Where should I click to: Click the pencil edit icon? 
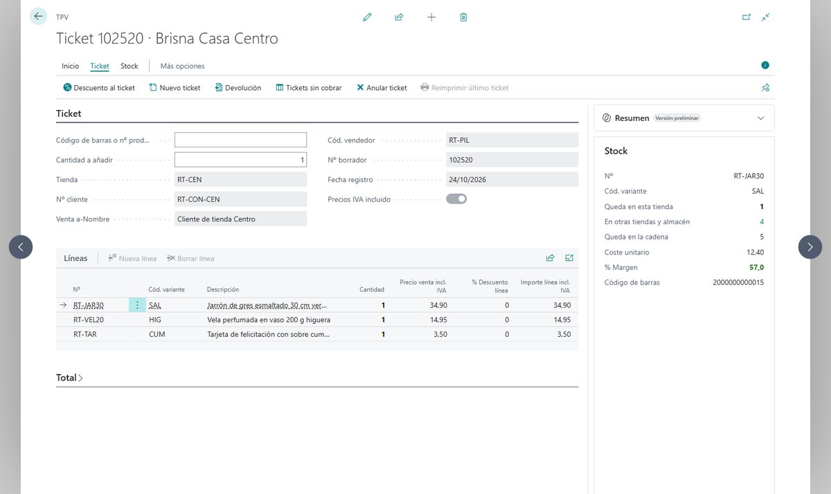[x=367, y=17]
